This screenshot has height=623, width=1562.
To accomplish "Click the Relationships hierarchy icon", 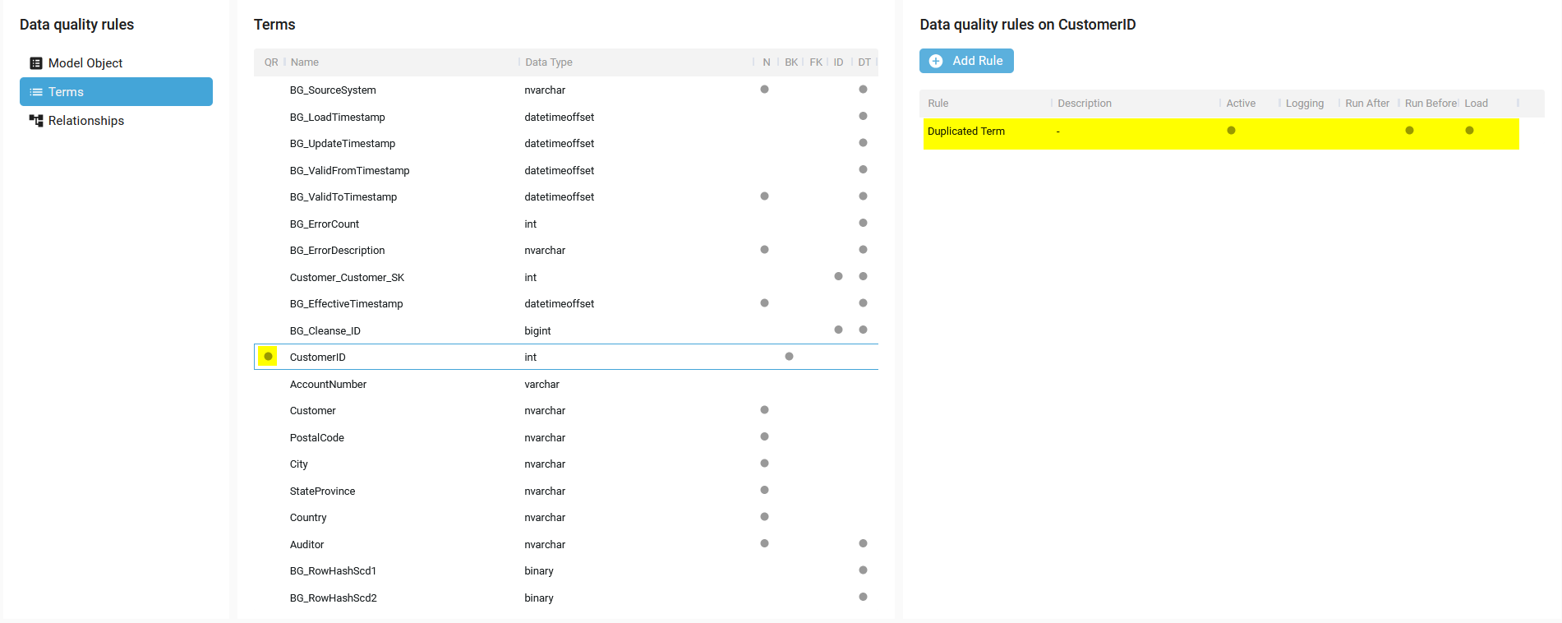I will click(36, 121).
